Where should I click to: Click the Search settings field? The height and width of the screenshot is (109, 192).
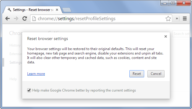[x=181, y=34]
